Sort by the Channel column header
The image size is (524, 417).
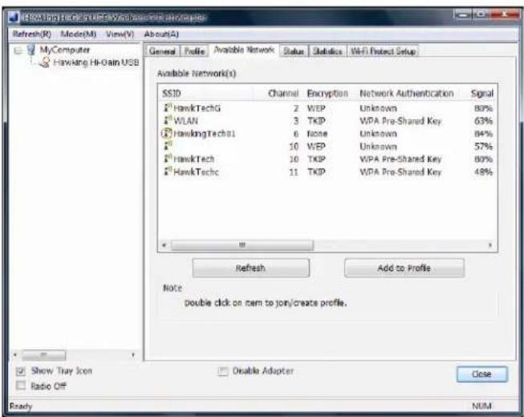[278, 93]
